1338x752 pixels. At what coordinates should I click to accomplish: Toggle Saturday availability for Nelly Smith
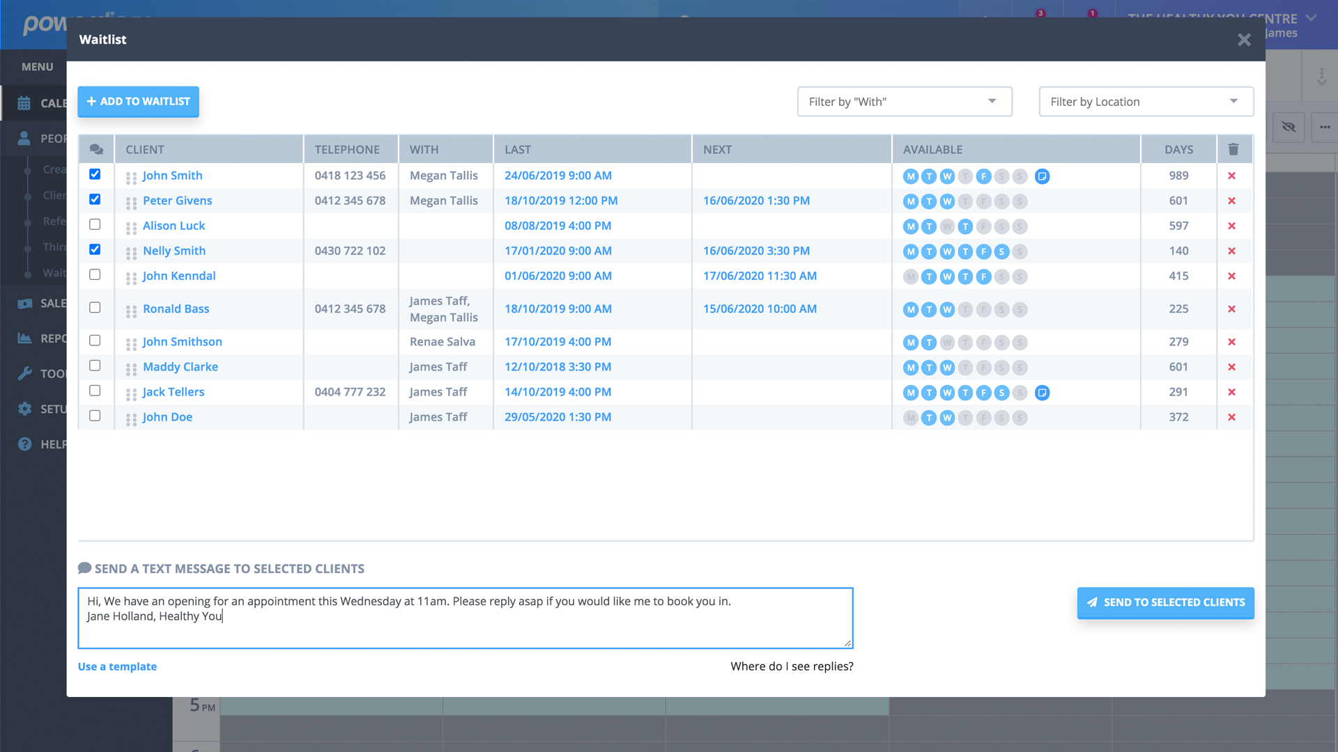coord(1001,251)
